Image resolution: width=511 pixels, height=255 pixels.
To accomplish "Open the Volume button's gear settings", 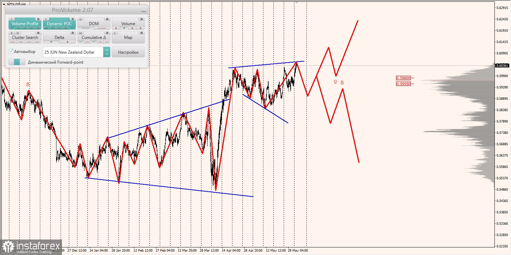I will pyautogui.click(x=142, y=19).
